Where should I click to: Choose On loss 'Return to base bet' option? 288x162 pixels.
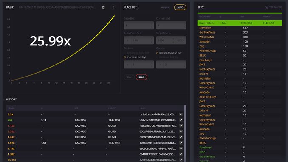pos(136,53)
